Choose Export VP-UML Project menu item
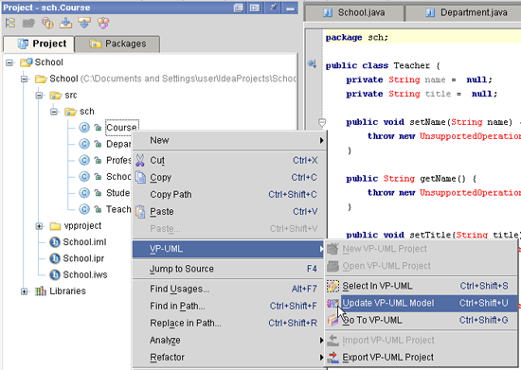Viewport: 521px width, 370px height. coord(422,358)
